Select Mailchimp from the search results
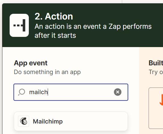Image resolution: width=163 pixels, height=134 pixels. pyautogui.click(x=71, y=121)
